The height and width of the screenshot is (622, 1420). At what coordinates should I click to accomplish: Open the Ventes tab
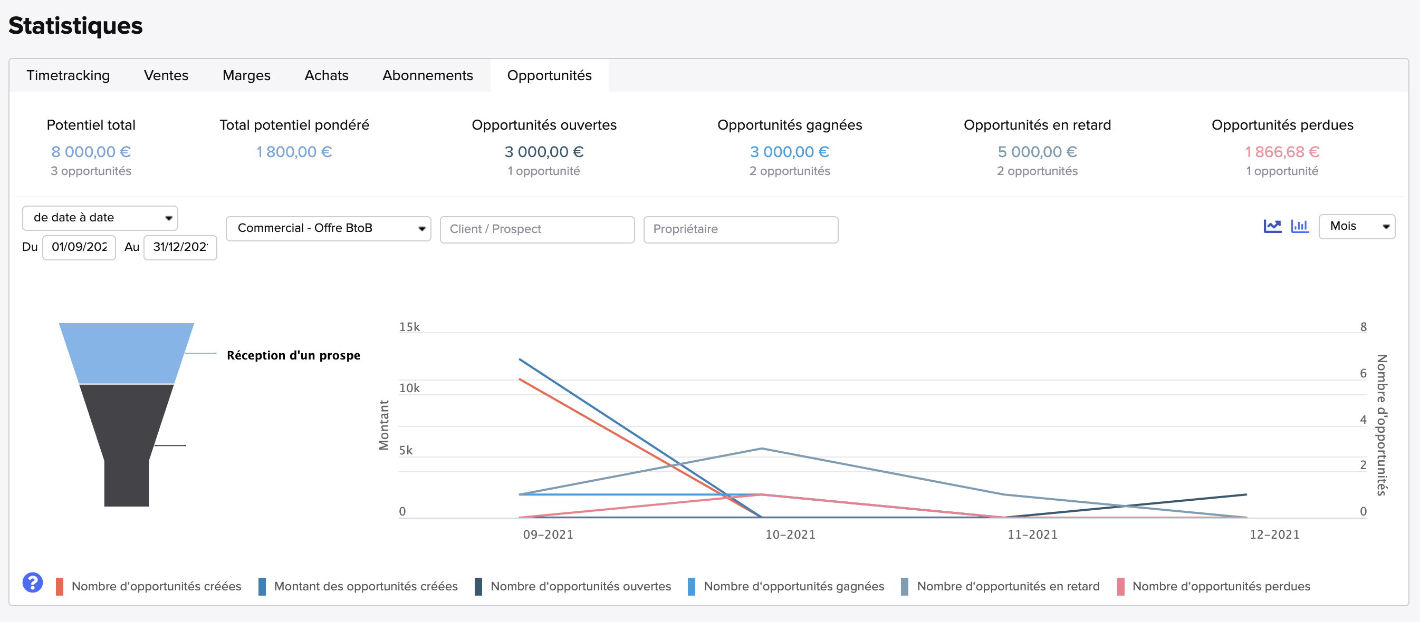166,75
